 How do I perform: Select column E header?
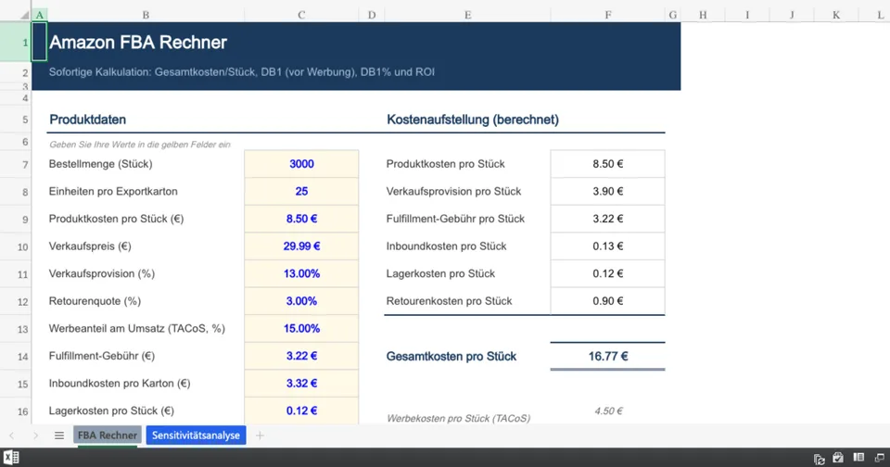[x=467, y=15]
